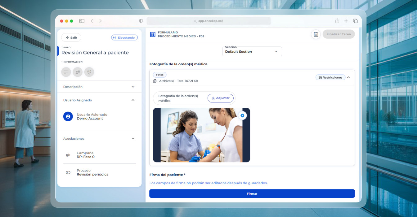Click the browser share icon
This screenshot has height=217, width=417.
point(337,21)
